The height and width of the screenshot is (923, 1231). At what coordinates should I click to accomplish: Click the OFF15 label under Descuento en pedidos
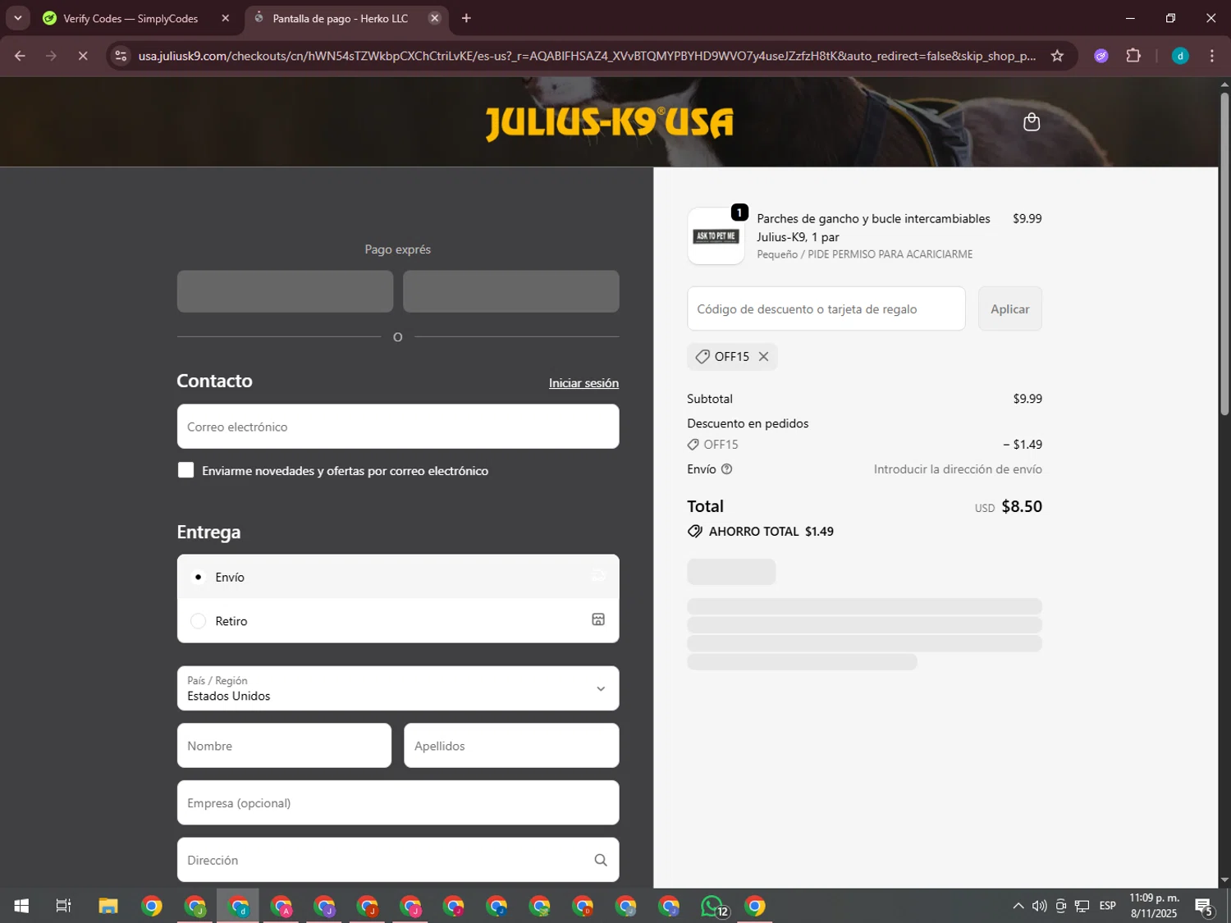[x=721, y=445]
